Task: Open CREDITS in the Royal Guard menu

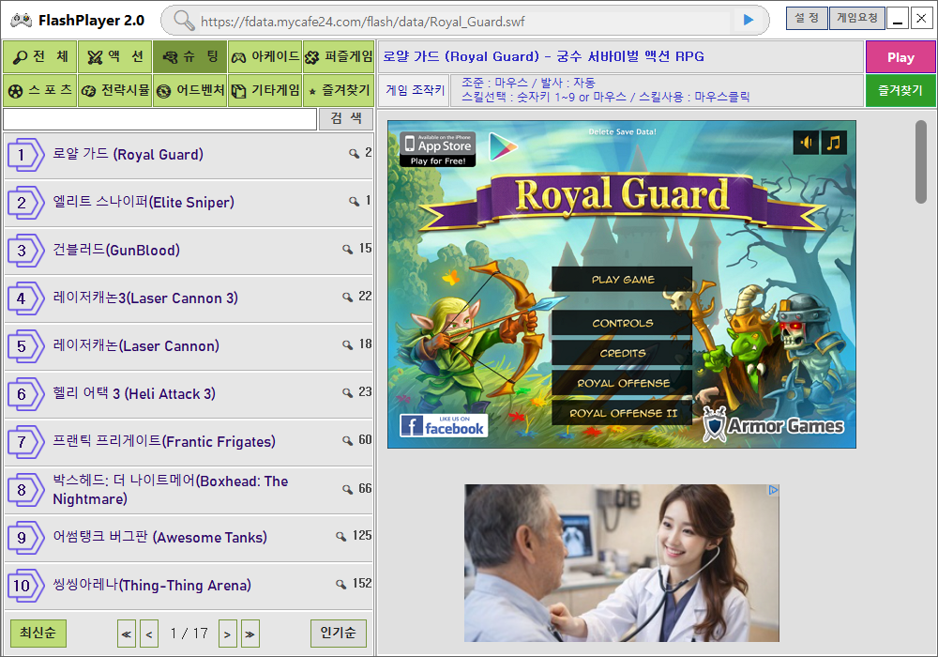Action: 622,353
